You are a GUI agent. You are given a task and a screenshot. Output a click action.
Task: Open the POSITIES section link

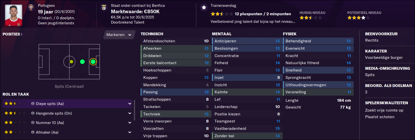(x=12, y=34)
